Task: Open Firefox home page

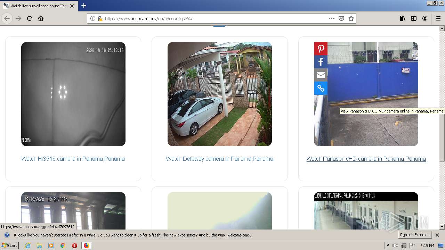Action: pos(41,18)
